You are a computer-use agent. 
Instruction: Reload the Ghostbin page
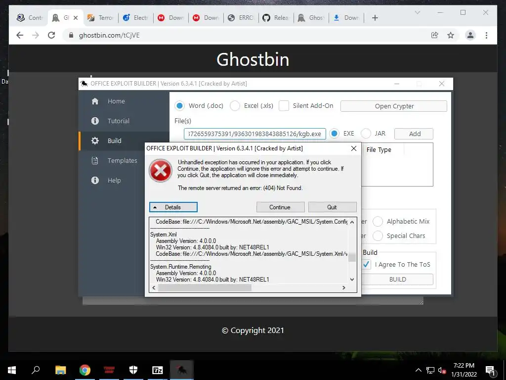(51, 35)
